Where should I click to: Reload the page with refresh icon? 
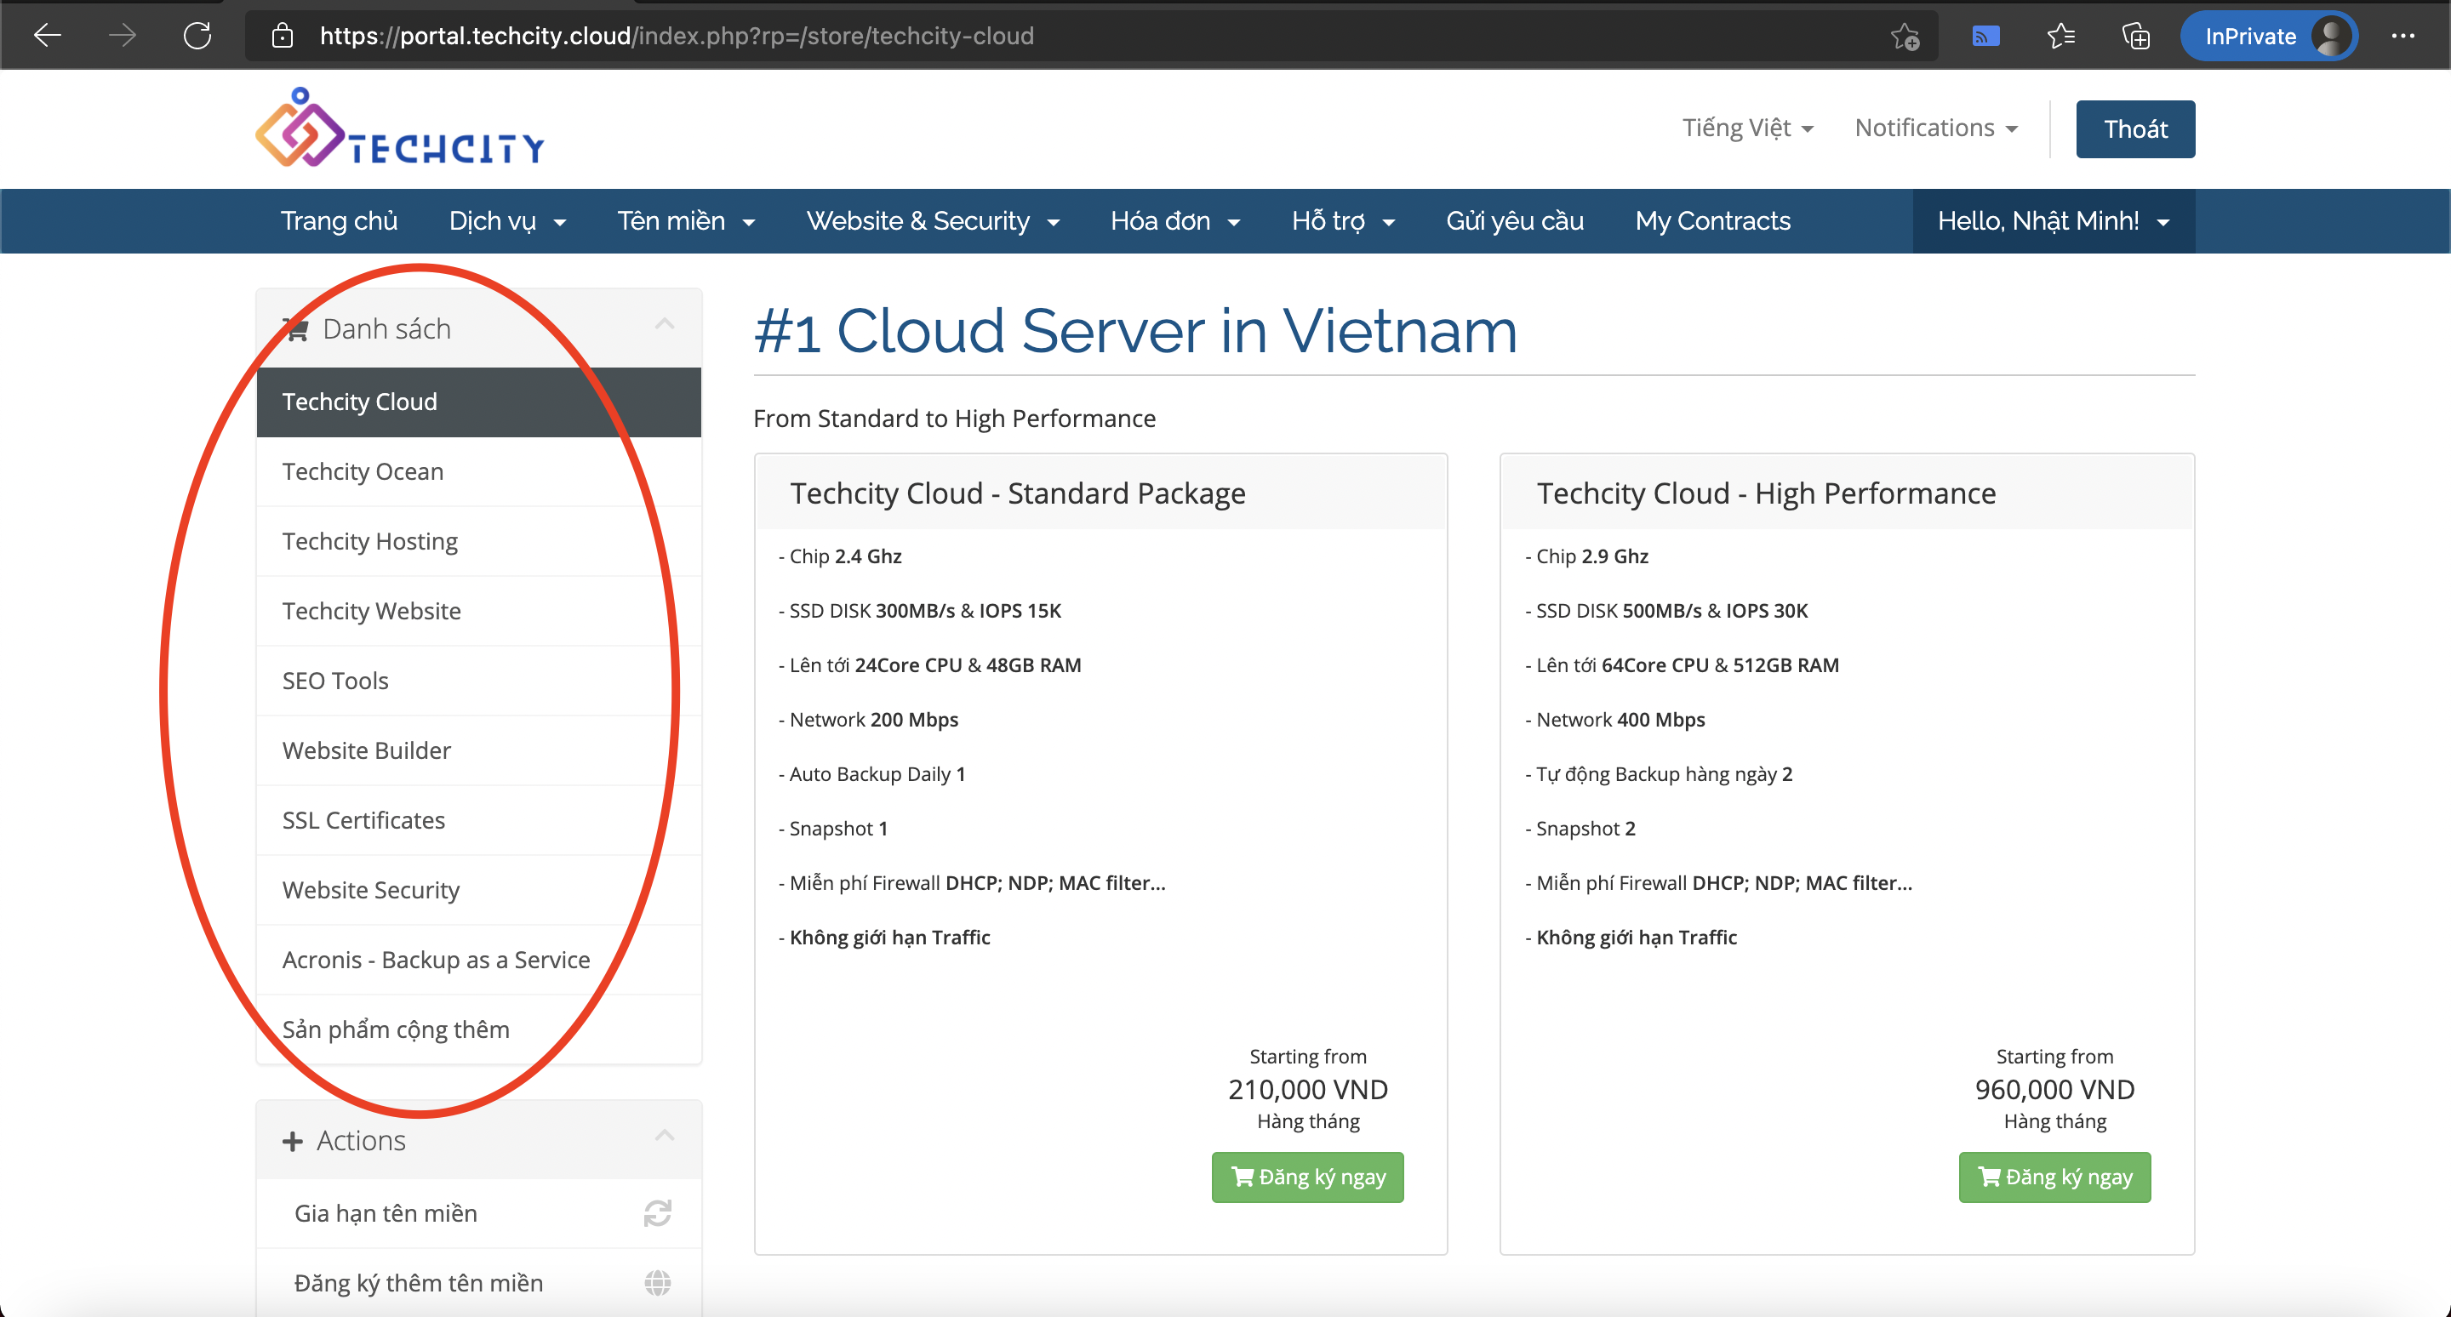pyautogui.click(x=197, y=36)
